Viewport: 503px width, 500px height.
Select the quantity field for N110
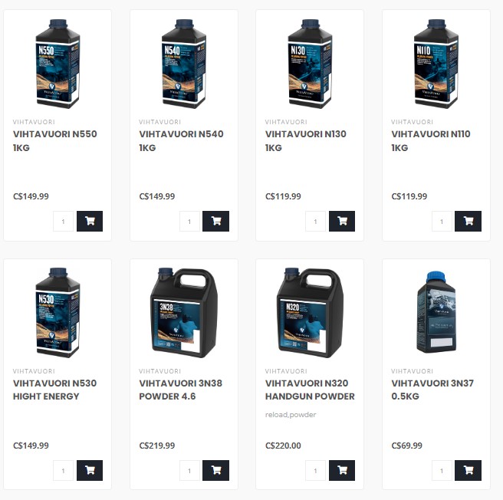(x=442, y=221)
